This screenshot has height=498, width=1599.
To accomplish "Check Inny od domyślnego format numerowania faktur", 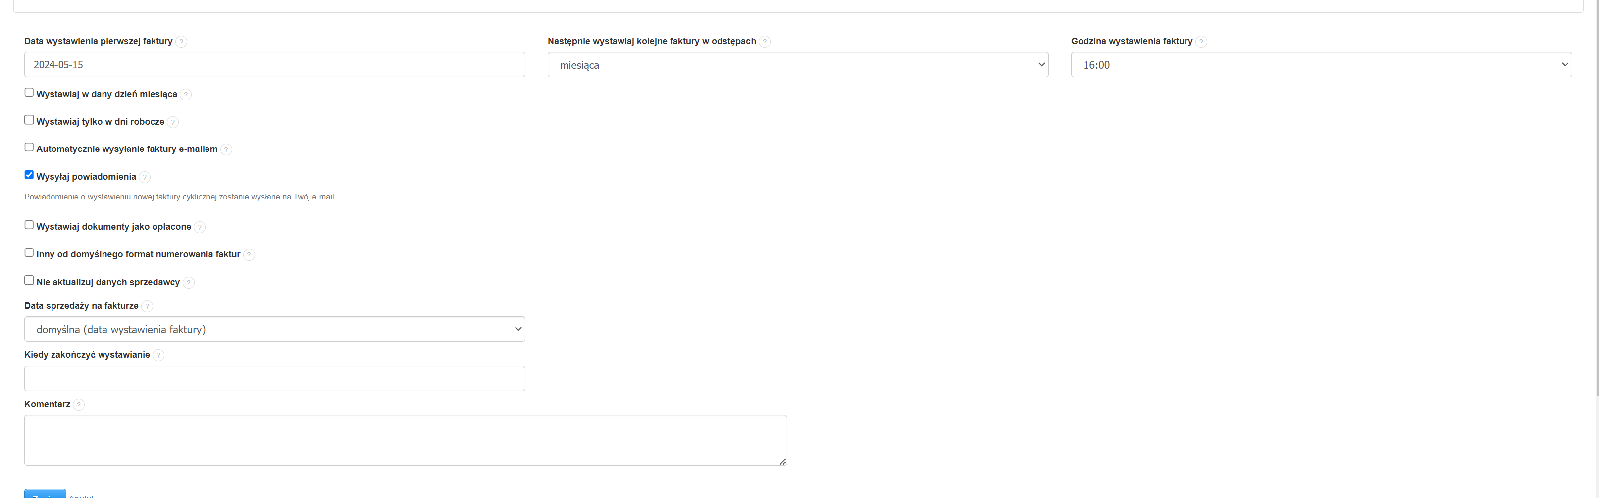I will pos(29,252).
